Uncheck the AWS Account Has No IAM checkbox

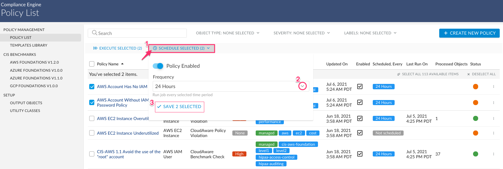(x=92, y=87)
